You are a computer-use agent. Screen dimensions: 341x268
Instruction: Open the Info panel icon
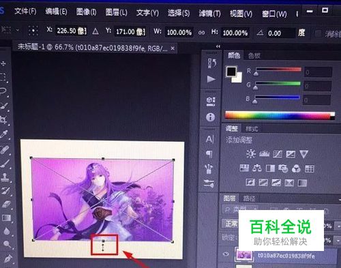pyautogui.click(x=211, y=117)
